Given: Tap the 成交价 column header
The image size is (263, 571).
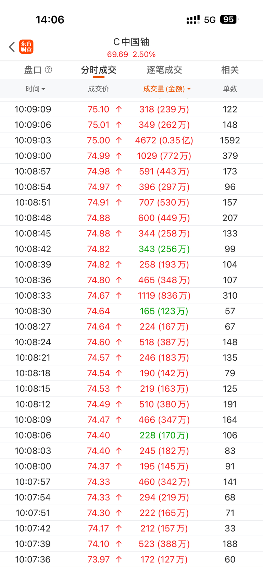Looking at the screenshot, I should tap(98, 89).
